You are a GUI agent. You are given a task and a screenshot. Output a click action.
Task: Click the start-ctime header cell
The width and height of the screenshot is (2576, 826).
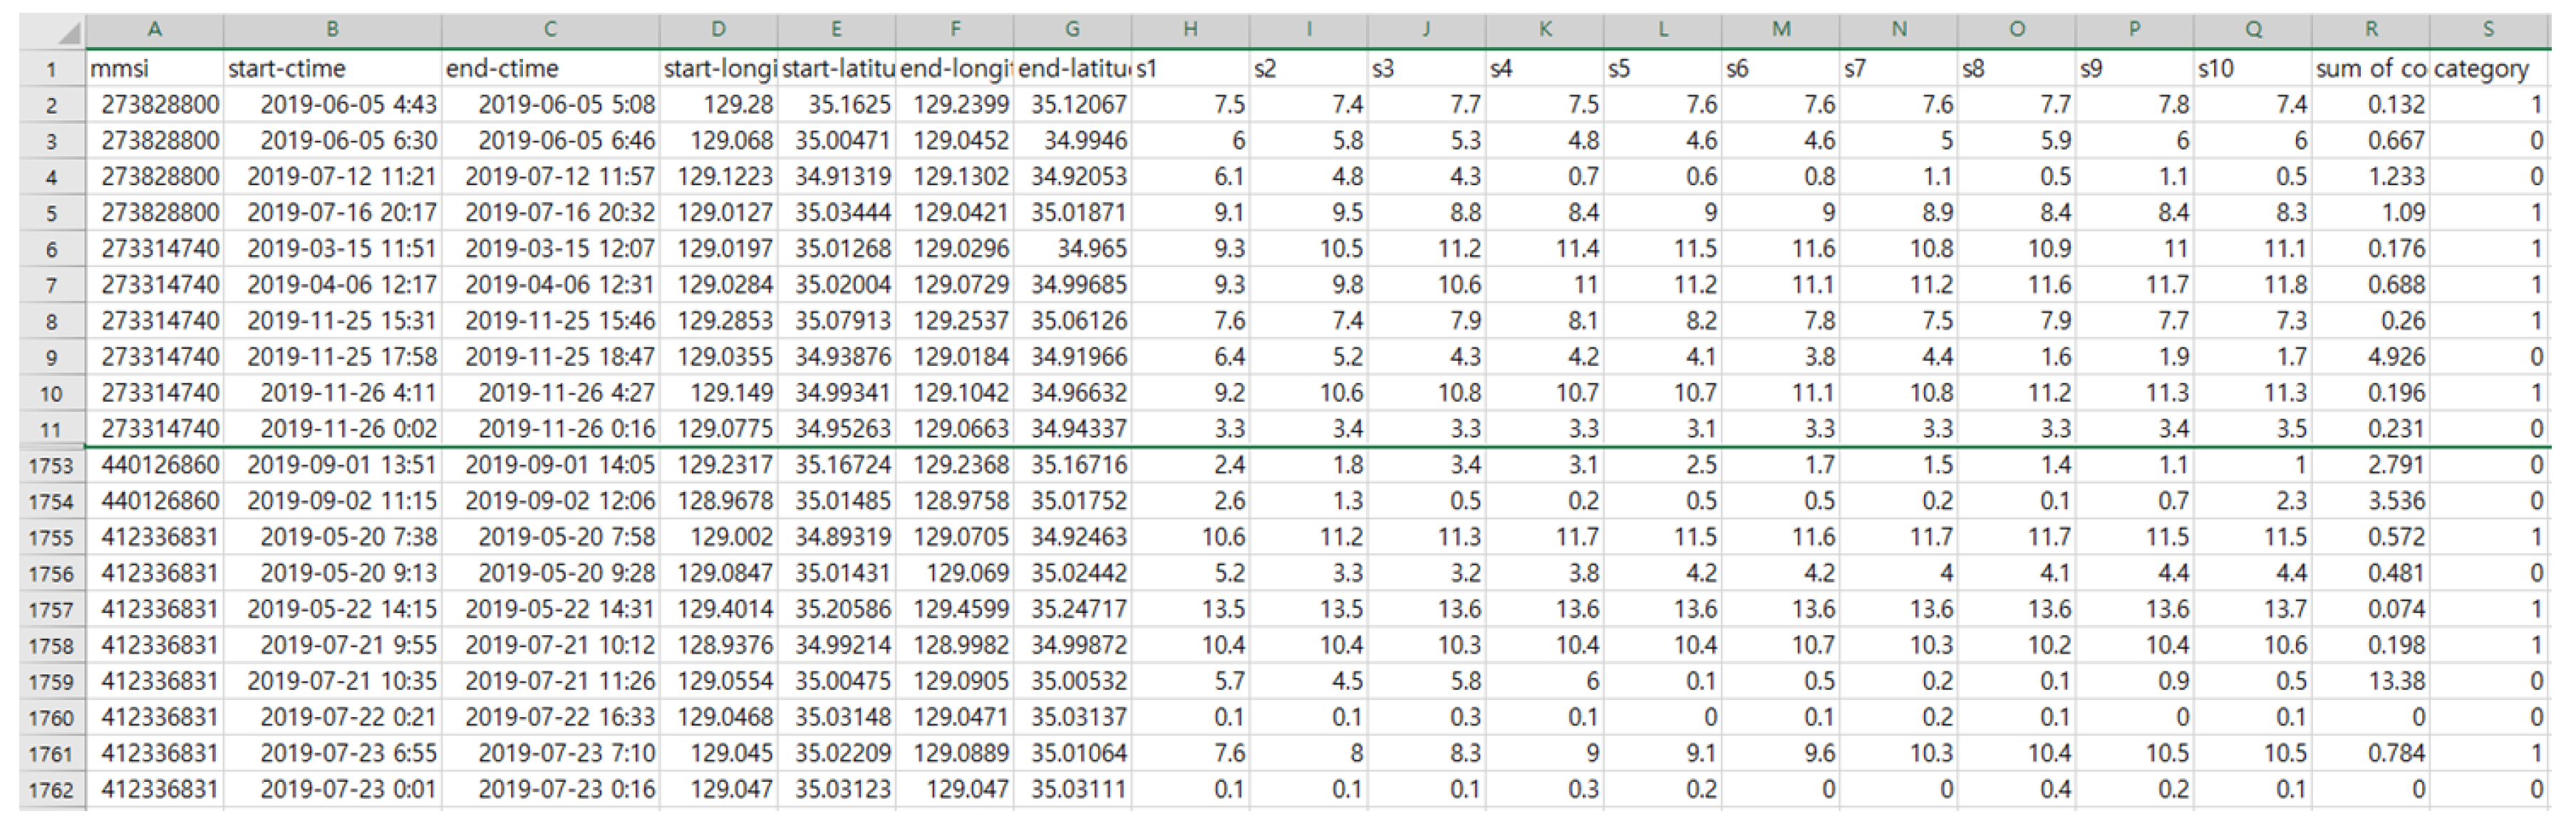click(332, 69)
